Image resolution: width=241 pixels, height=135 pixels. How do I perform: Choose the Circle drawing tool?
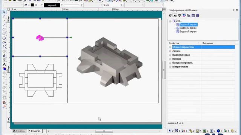point(4,38)
